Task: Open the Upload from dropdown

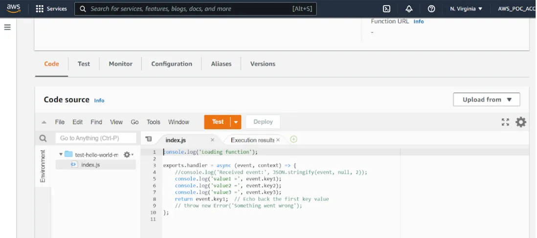Action: (x=486, y=99)
